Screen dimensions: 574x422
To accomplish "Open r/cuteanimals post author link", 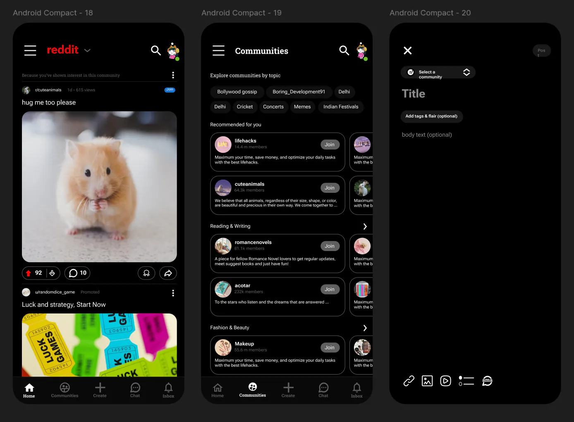I will (x=48, y=90).
